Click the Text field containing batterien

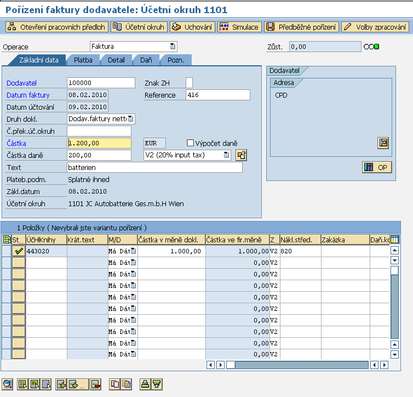coord(154,167)
